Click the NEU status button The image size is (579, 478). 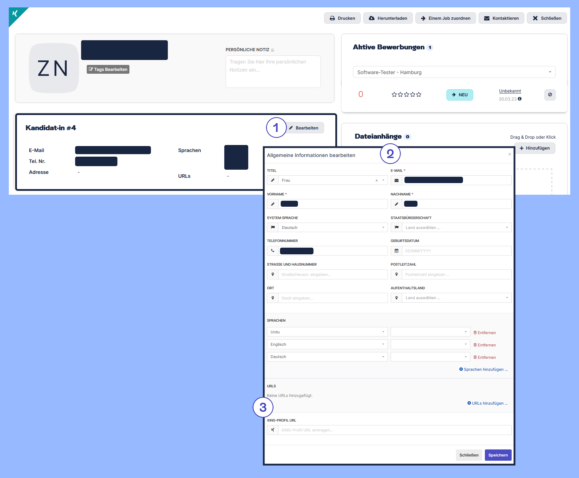(459, 95)
